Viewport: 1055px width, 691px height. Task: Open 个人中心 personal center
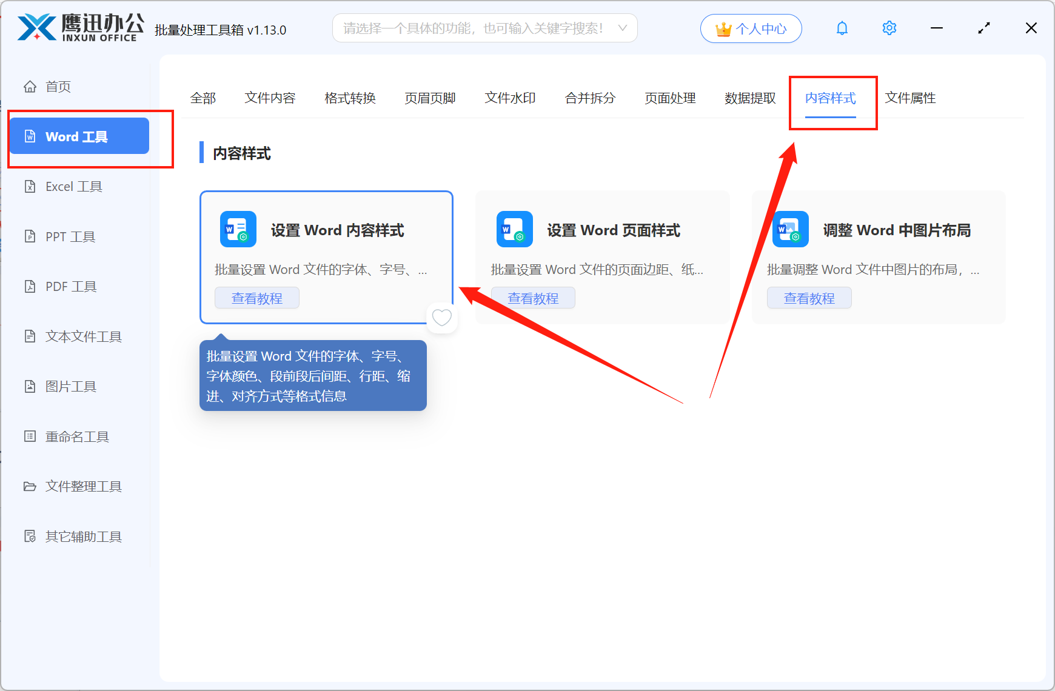pyautogui.click(x=751, y=28)
